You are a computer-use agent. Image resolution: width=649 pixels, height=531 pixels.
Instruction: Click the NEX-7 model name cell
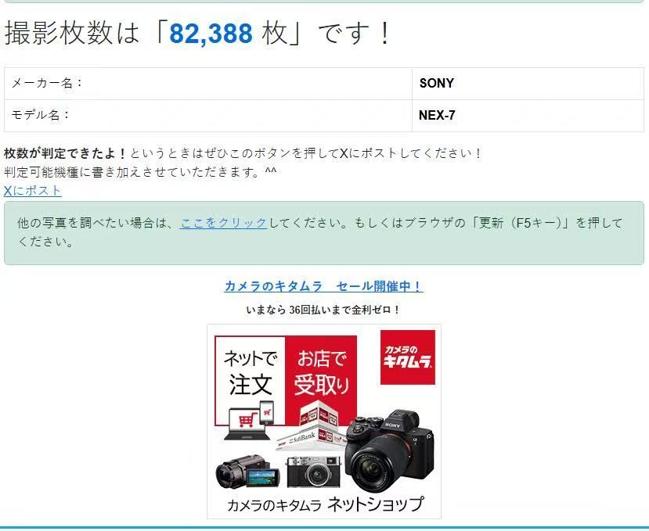click(x=528, y=116)
